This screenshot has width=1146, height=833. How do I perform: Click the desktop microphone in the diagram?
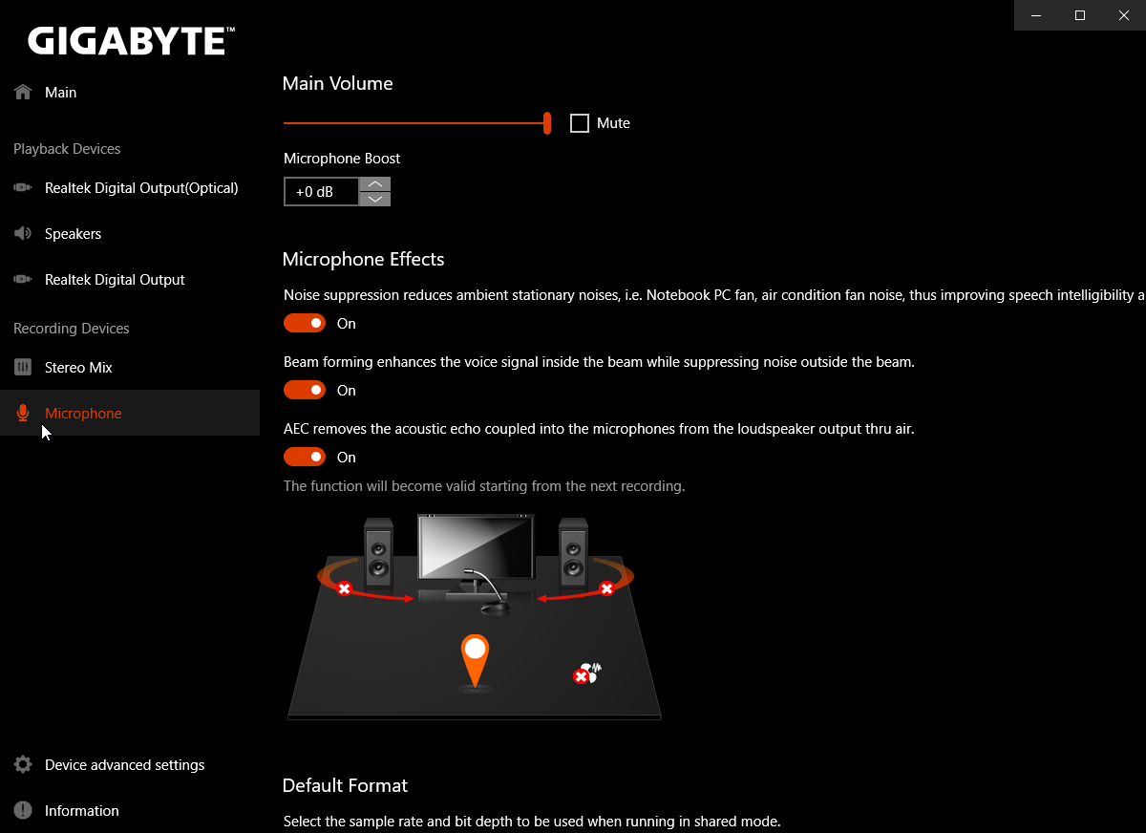(489, 594)
